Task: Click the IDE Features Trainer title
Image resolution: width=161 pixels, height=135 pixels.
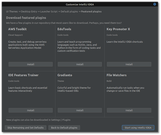Action: pyautogui.click(x=23, y=75)
